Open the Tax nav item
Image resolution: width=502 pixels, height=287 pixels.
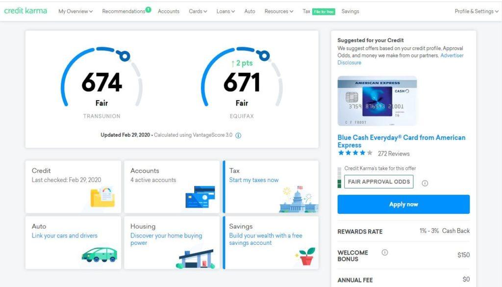(306, 11)
